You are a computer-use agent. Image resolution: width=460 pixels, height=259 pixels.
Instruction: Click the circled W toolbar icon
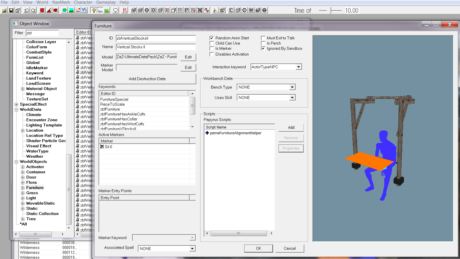coord(264,10)
